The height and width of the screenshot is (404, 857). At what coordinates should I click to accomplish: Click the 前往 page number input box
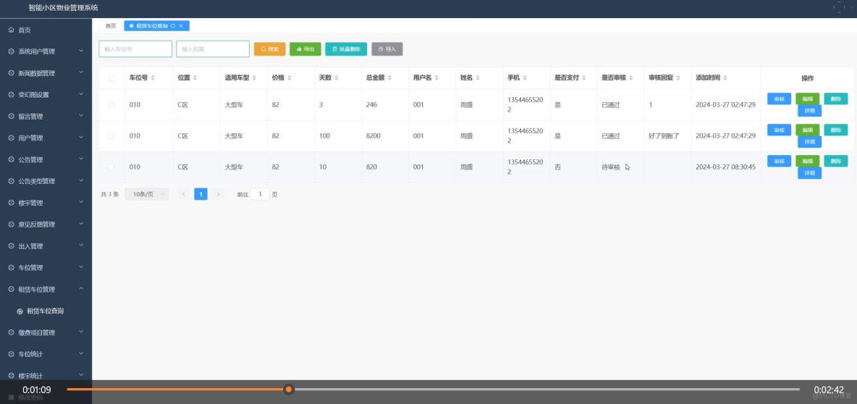[260, 194]
